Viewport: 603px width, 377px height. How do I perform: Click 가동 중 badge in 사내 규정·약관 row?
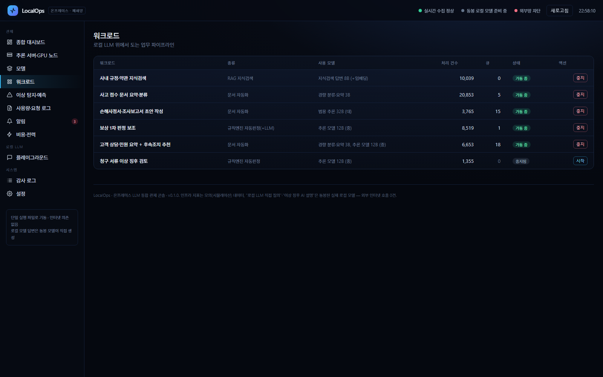click(x=522, y=78)
